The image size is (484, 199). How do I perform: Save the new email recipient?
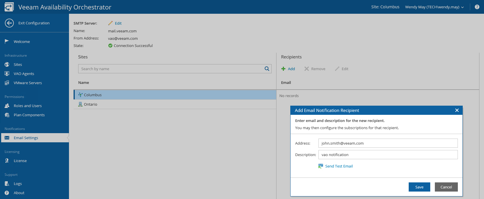tap(419, 187)
